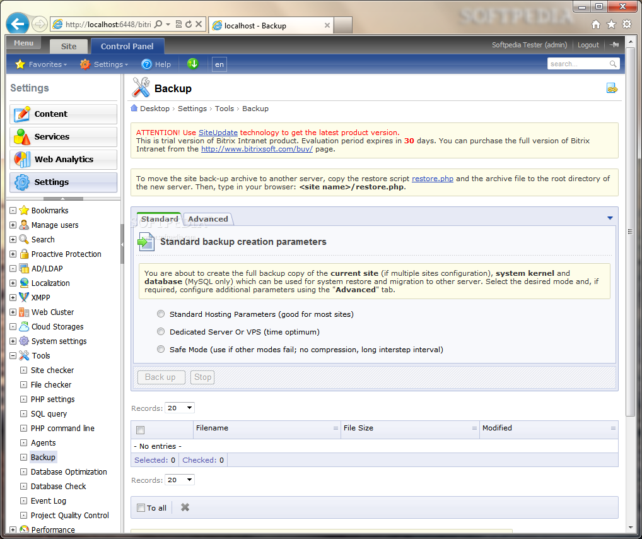
Task: Expand the Manage users tree node
Action: [x=13, y=225]
